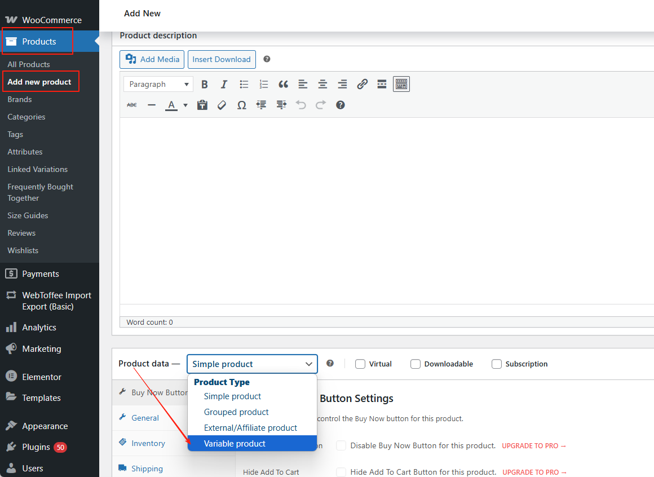Click the clear formatting eraser icon

point(222,105)
